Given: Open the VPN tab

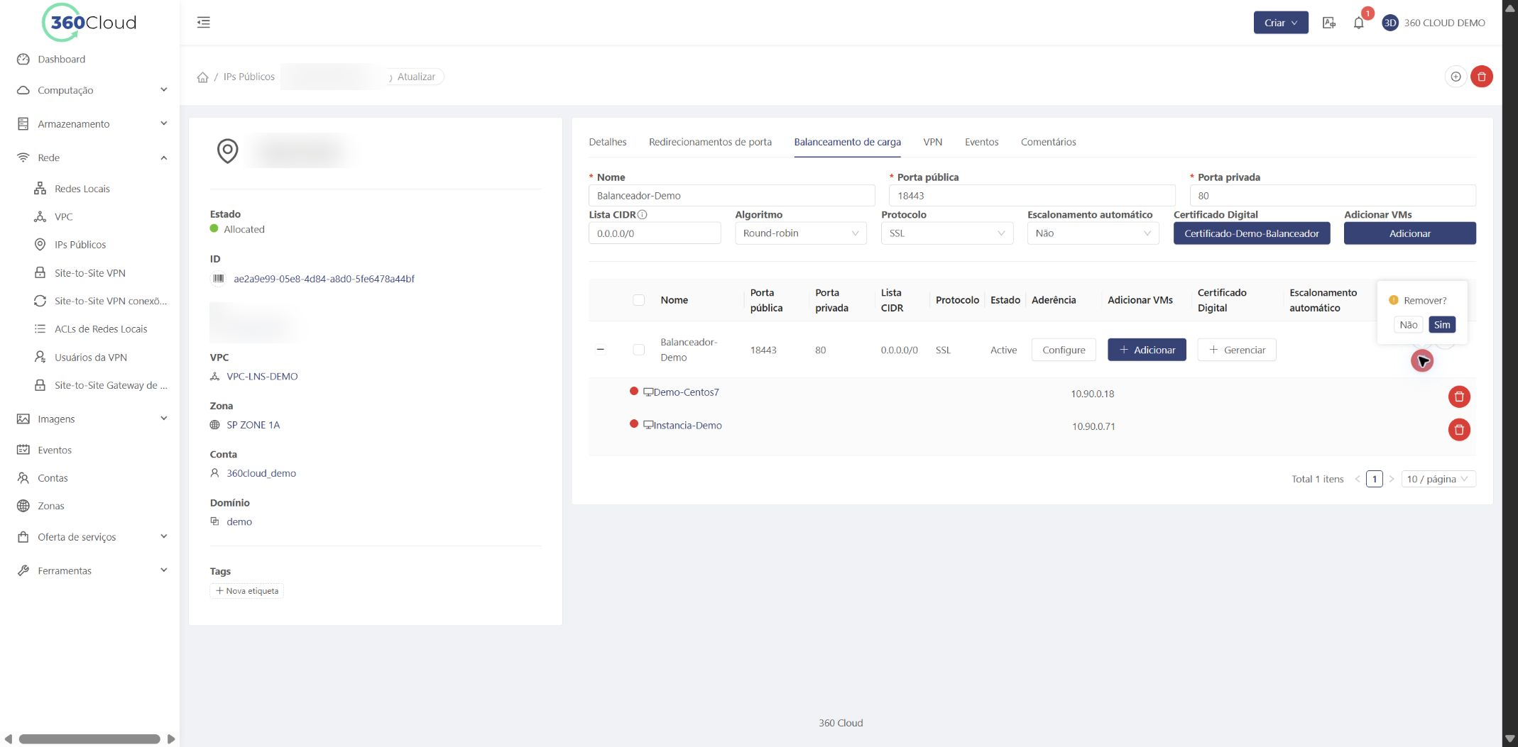Looking at the screenshot, I should (x=932, y=142).
